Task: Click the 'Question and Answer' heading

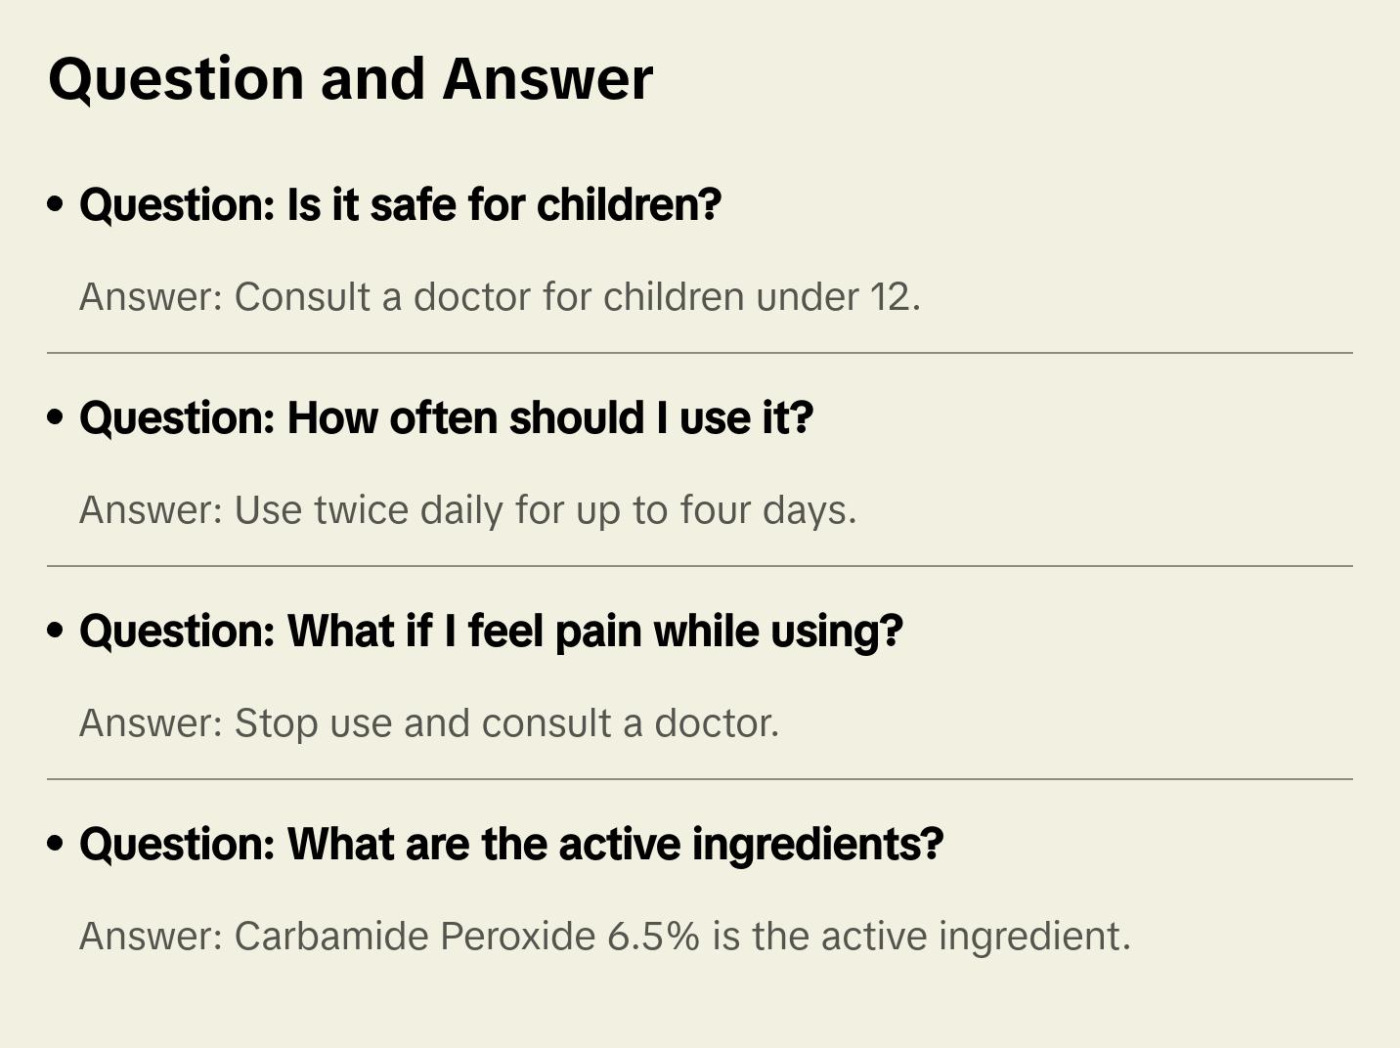Action: pos(350,79)
